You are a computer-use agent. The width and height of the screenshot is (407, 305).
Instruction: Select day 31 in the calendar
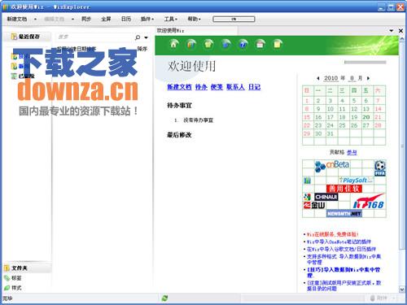point(330,133)
